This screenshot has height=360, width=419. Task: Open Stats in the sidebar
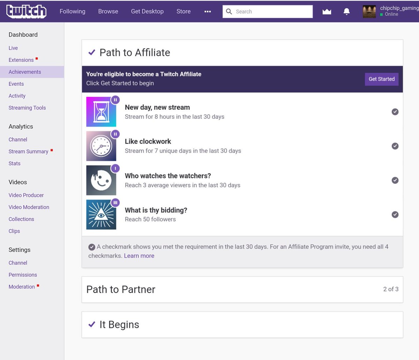15,163
